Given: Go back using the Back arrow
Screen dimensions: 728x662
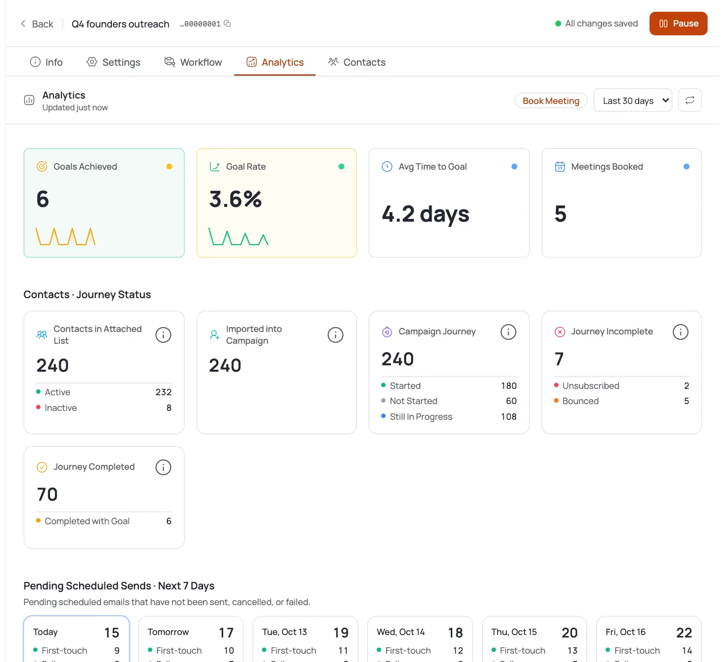Looking at the screenshot, I should point(37,24).
